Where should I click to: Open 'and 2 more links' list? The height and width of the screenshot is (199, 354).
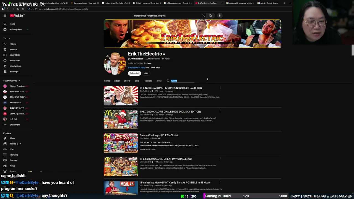153,68
